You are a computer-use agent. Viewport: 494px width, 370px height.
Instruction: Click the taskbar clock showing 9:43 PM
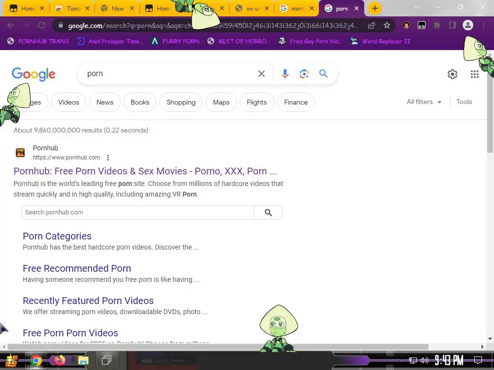click(449, 360)
